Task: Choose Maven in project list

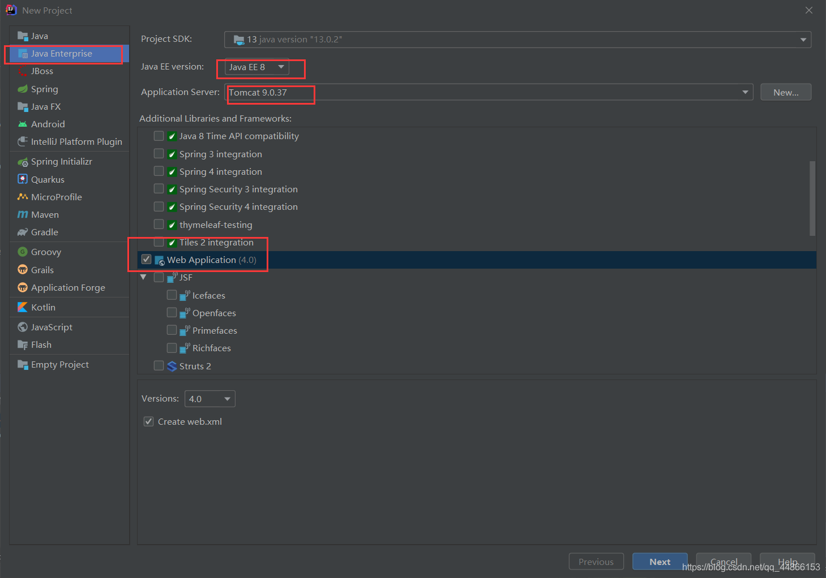Action: [x=69, y=214]
